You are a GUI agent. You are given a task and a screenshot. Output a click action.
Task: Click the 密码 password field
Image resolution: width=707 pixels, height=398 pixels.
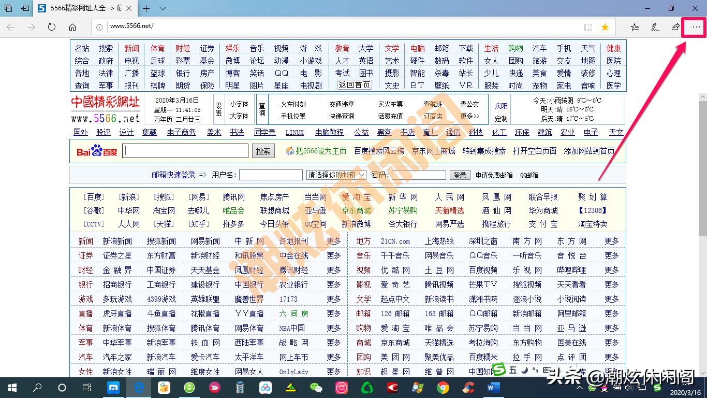click(419, 175)
